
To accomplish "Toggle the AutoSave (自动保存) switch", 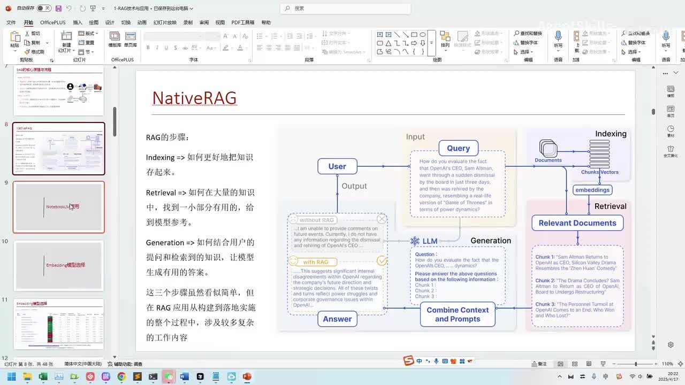I will coord(44,9).
